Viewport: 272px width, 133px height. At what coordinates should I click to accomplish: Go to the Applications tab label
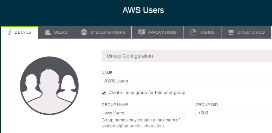162,32
